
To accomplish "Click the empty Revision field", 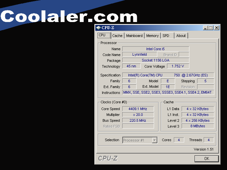I will click(x=206, y=87).
